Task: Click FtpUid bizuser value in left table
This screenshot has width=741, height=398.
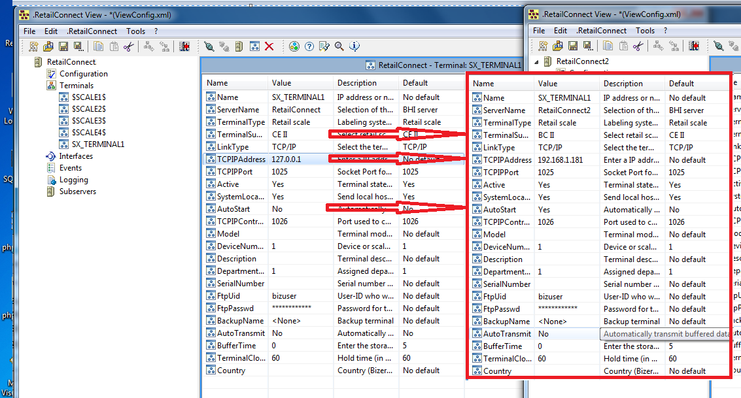Action: click(x=284, y=296)
